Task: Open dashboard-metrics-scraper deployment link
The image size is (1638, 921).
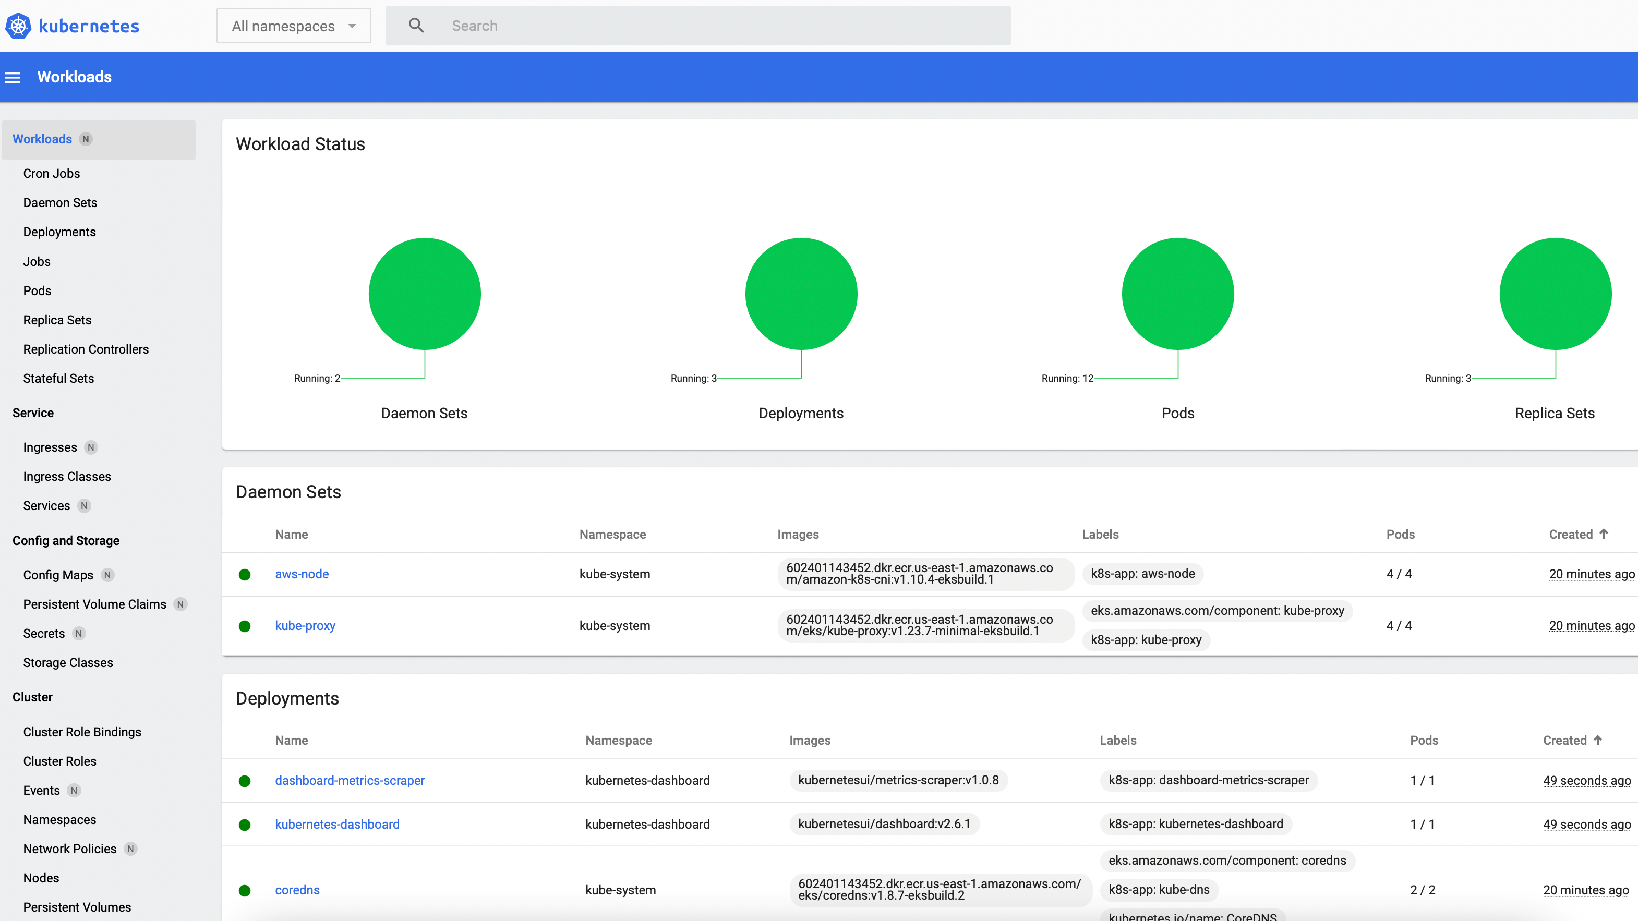Action: tap(350, 781)
